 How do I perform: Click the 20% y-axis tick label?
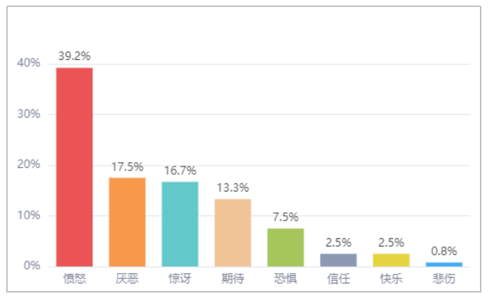(x=29, y=164)
